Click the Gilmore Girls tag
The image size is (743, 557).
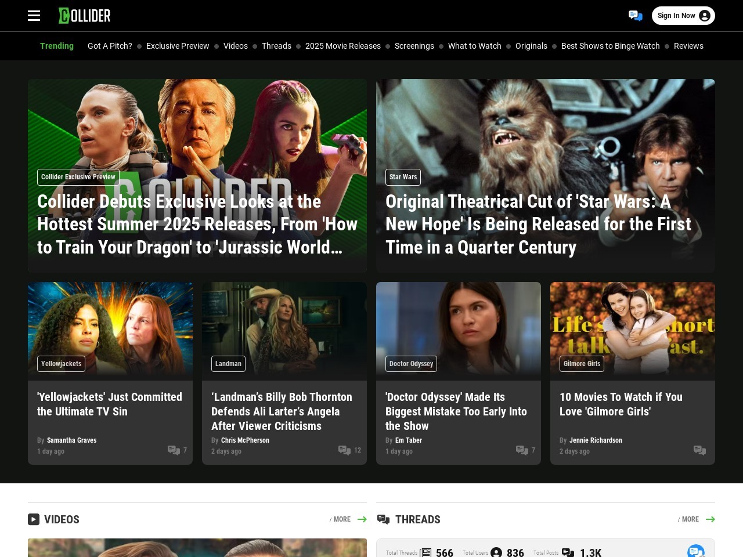(x=582, y=364)
